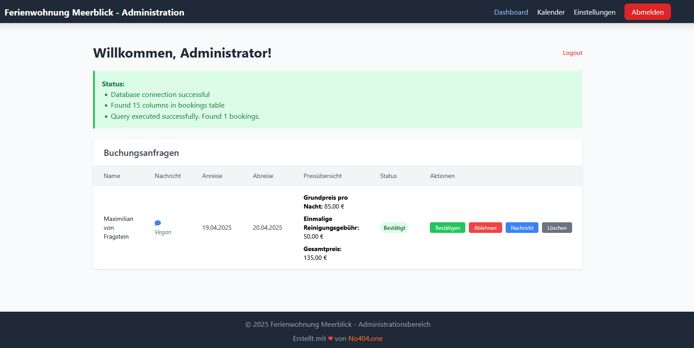
Task: Click the arrival date 19.04.2025
Action: click(x=217, y=228)
